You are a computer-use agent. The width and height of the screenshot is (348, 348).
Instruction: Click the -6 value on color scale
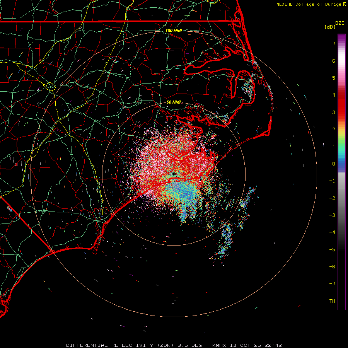click(332, 267)
